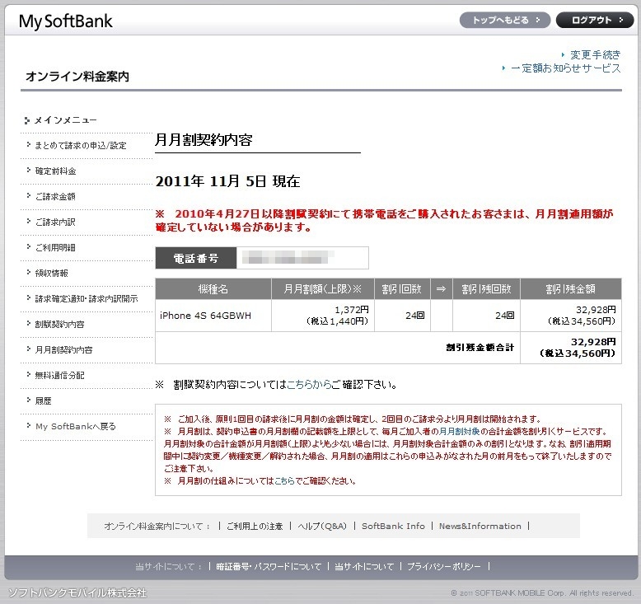Click 割引残金額 column header

coord(571,289)
